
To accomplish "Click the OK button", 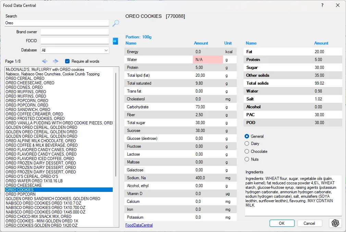I will click(282, 223).
